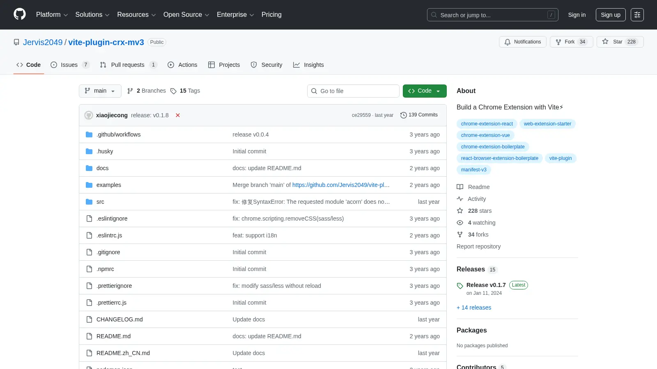Click the star icon beside 228 stars
The height and width of the screenshot is (369, 657).
[460, 211]
